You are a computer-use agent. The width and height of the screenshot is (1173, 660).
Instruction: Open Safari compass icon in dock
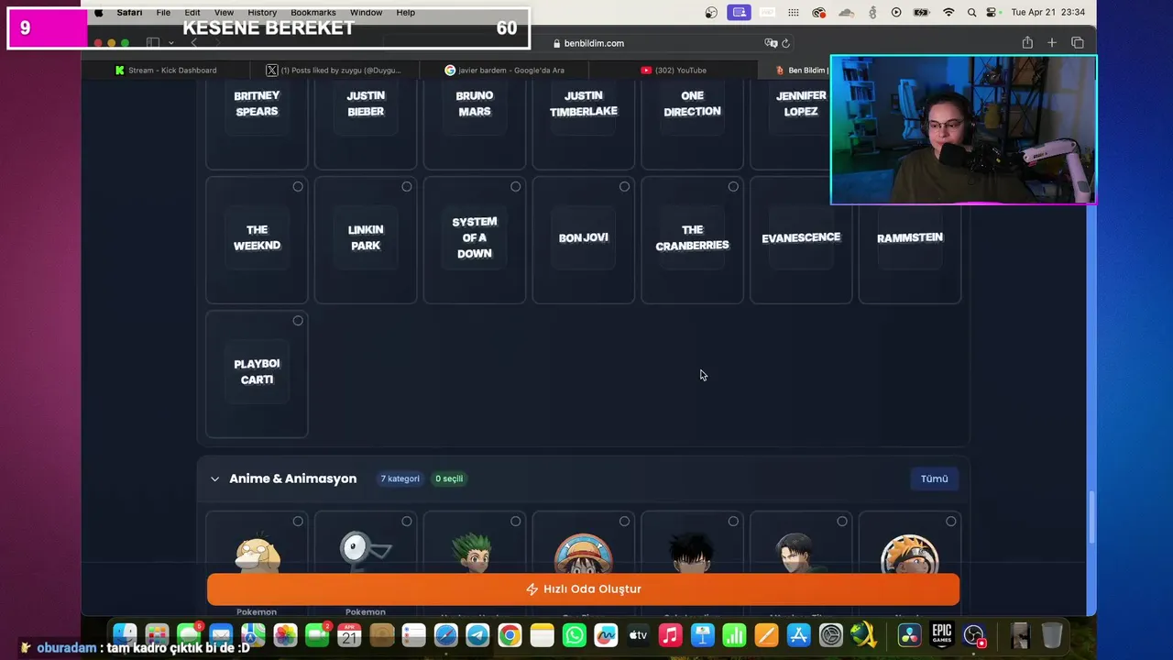point(445,635)
